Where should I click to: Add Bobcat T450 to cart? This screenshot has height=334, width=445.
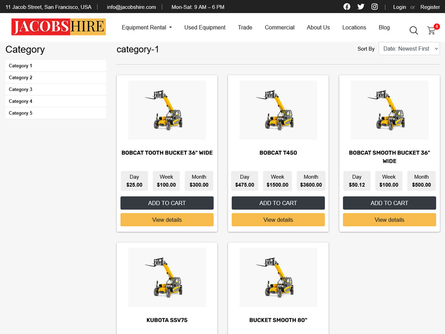[x=278, y=203]
